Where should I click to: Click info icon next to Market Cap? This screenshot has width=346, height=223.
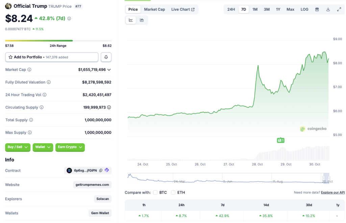[x=29, y=70]
